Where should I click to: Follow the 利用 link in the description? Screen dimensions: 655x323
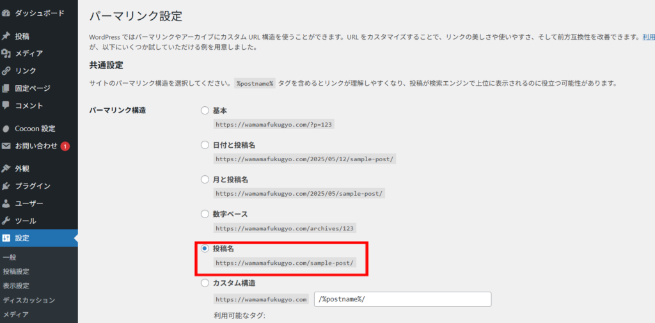pos(649,36)
